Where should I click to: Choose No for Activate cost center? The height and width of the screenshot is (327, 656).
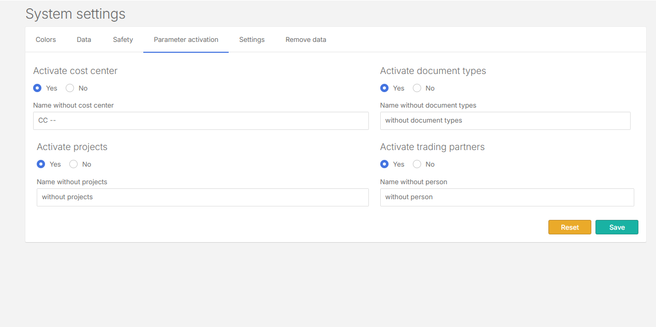pos(70,88)
